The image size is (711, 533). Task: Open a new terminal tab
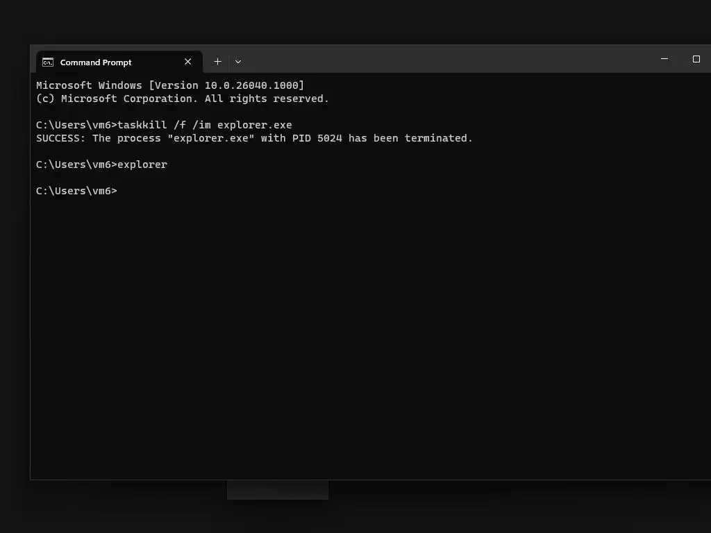(x=217, y=62)
